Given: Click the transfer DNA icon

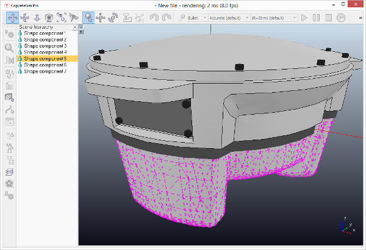Looking at the screenshot, I should pyautogui.click(x=140, y=18).
